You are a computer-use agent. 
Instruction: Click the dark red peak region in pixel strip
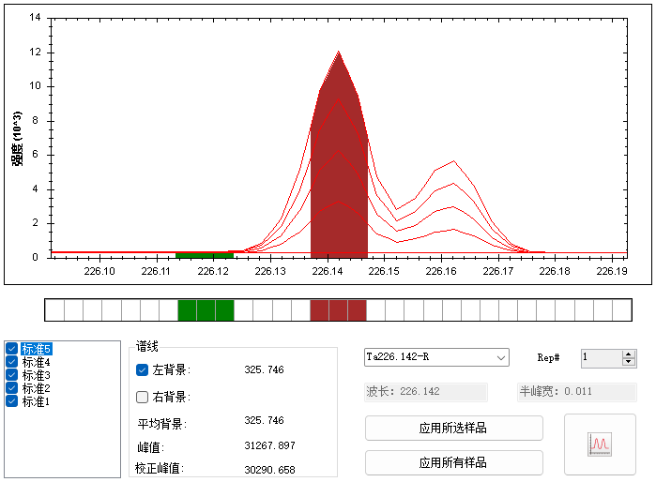pos(339,310)
